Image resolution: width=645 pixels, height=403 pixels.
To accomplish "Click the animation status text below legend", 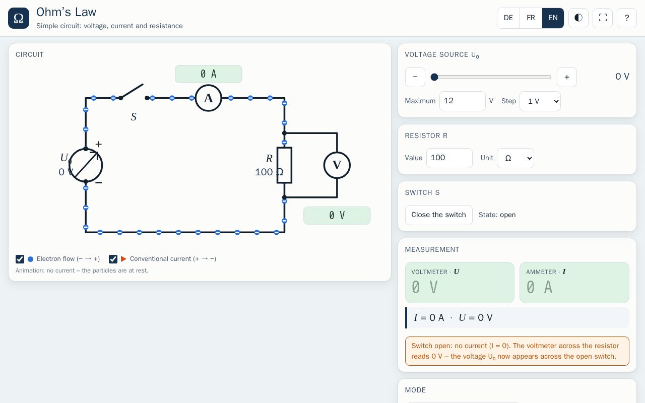I will (x=82, y=271).
